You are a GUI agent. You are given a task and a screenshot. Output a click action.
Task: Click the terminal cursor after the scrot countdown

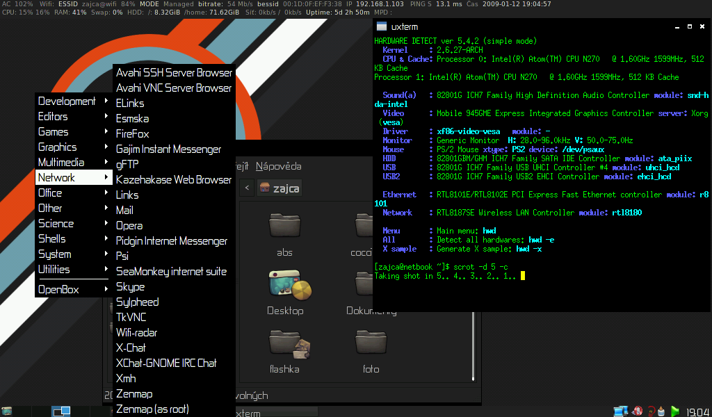pyautogui.click(x=523, y=275)
